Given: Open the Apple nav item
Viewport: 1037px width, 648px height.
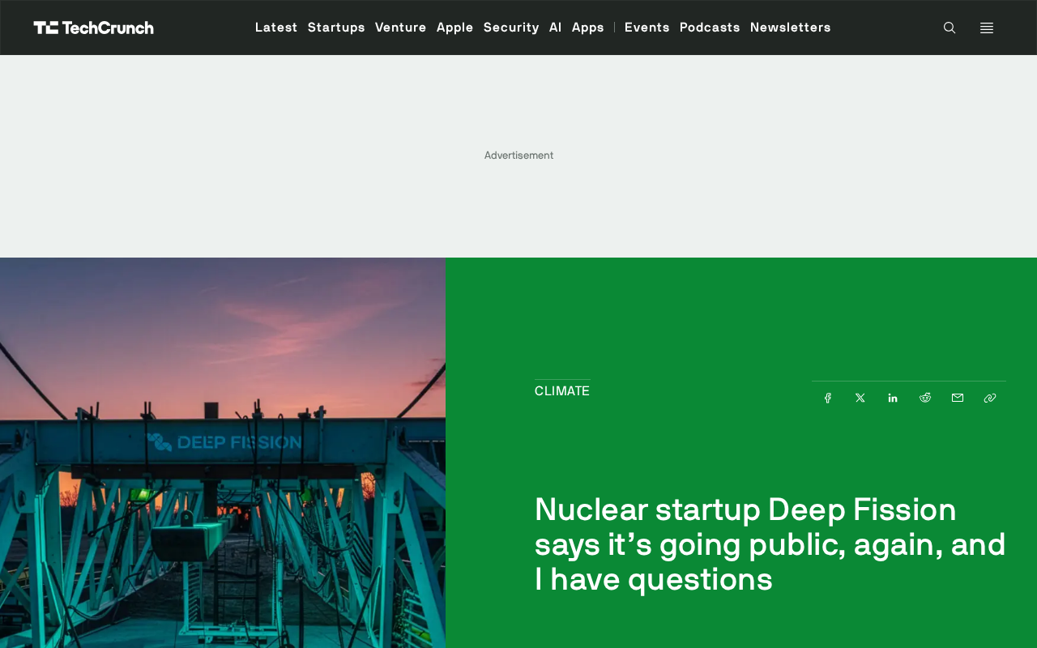Looking at the screenshot, I should [x=455, y=28].
